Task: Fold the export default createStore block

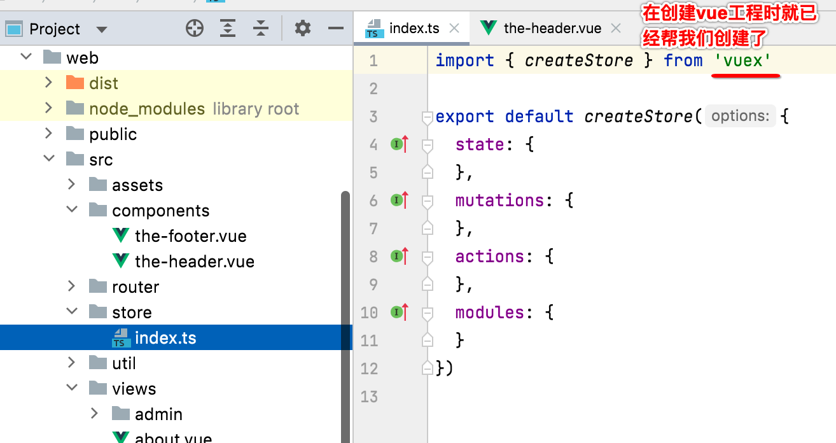Action: (x=428, y=116)
